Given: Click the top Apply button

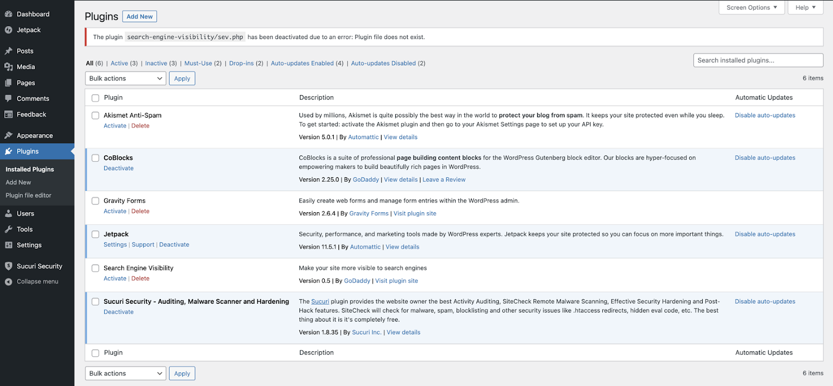Looking at the screenshot, I should tap(182, 79).
